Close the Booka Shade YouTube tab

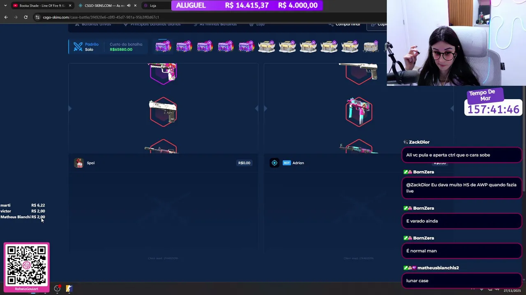pyautogui.click(x=70, y=6)
